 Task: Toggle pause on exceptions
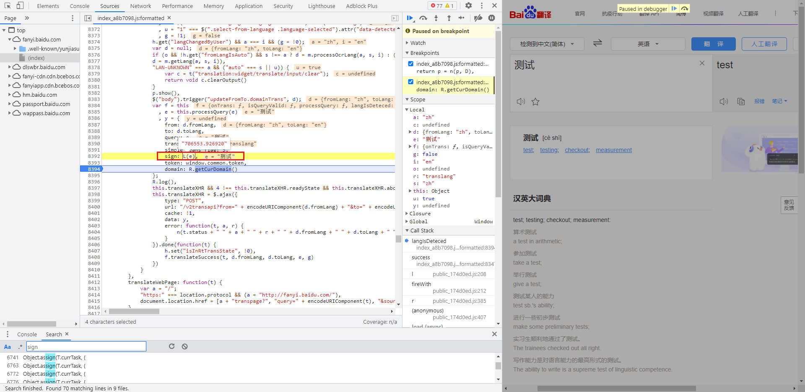click(491, 18)
